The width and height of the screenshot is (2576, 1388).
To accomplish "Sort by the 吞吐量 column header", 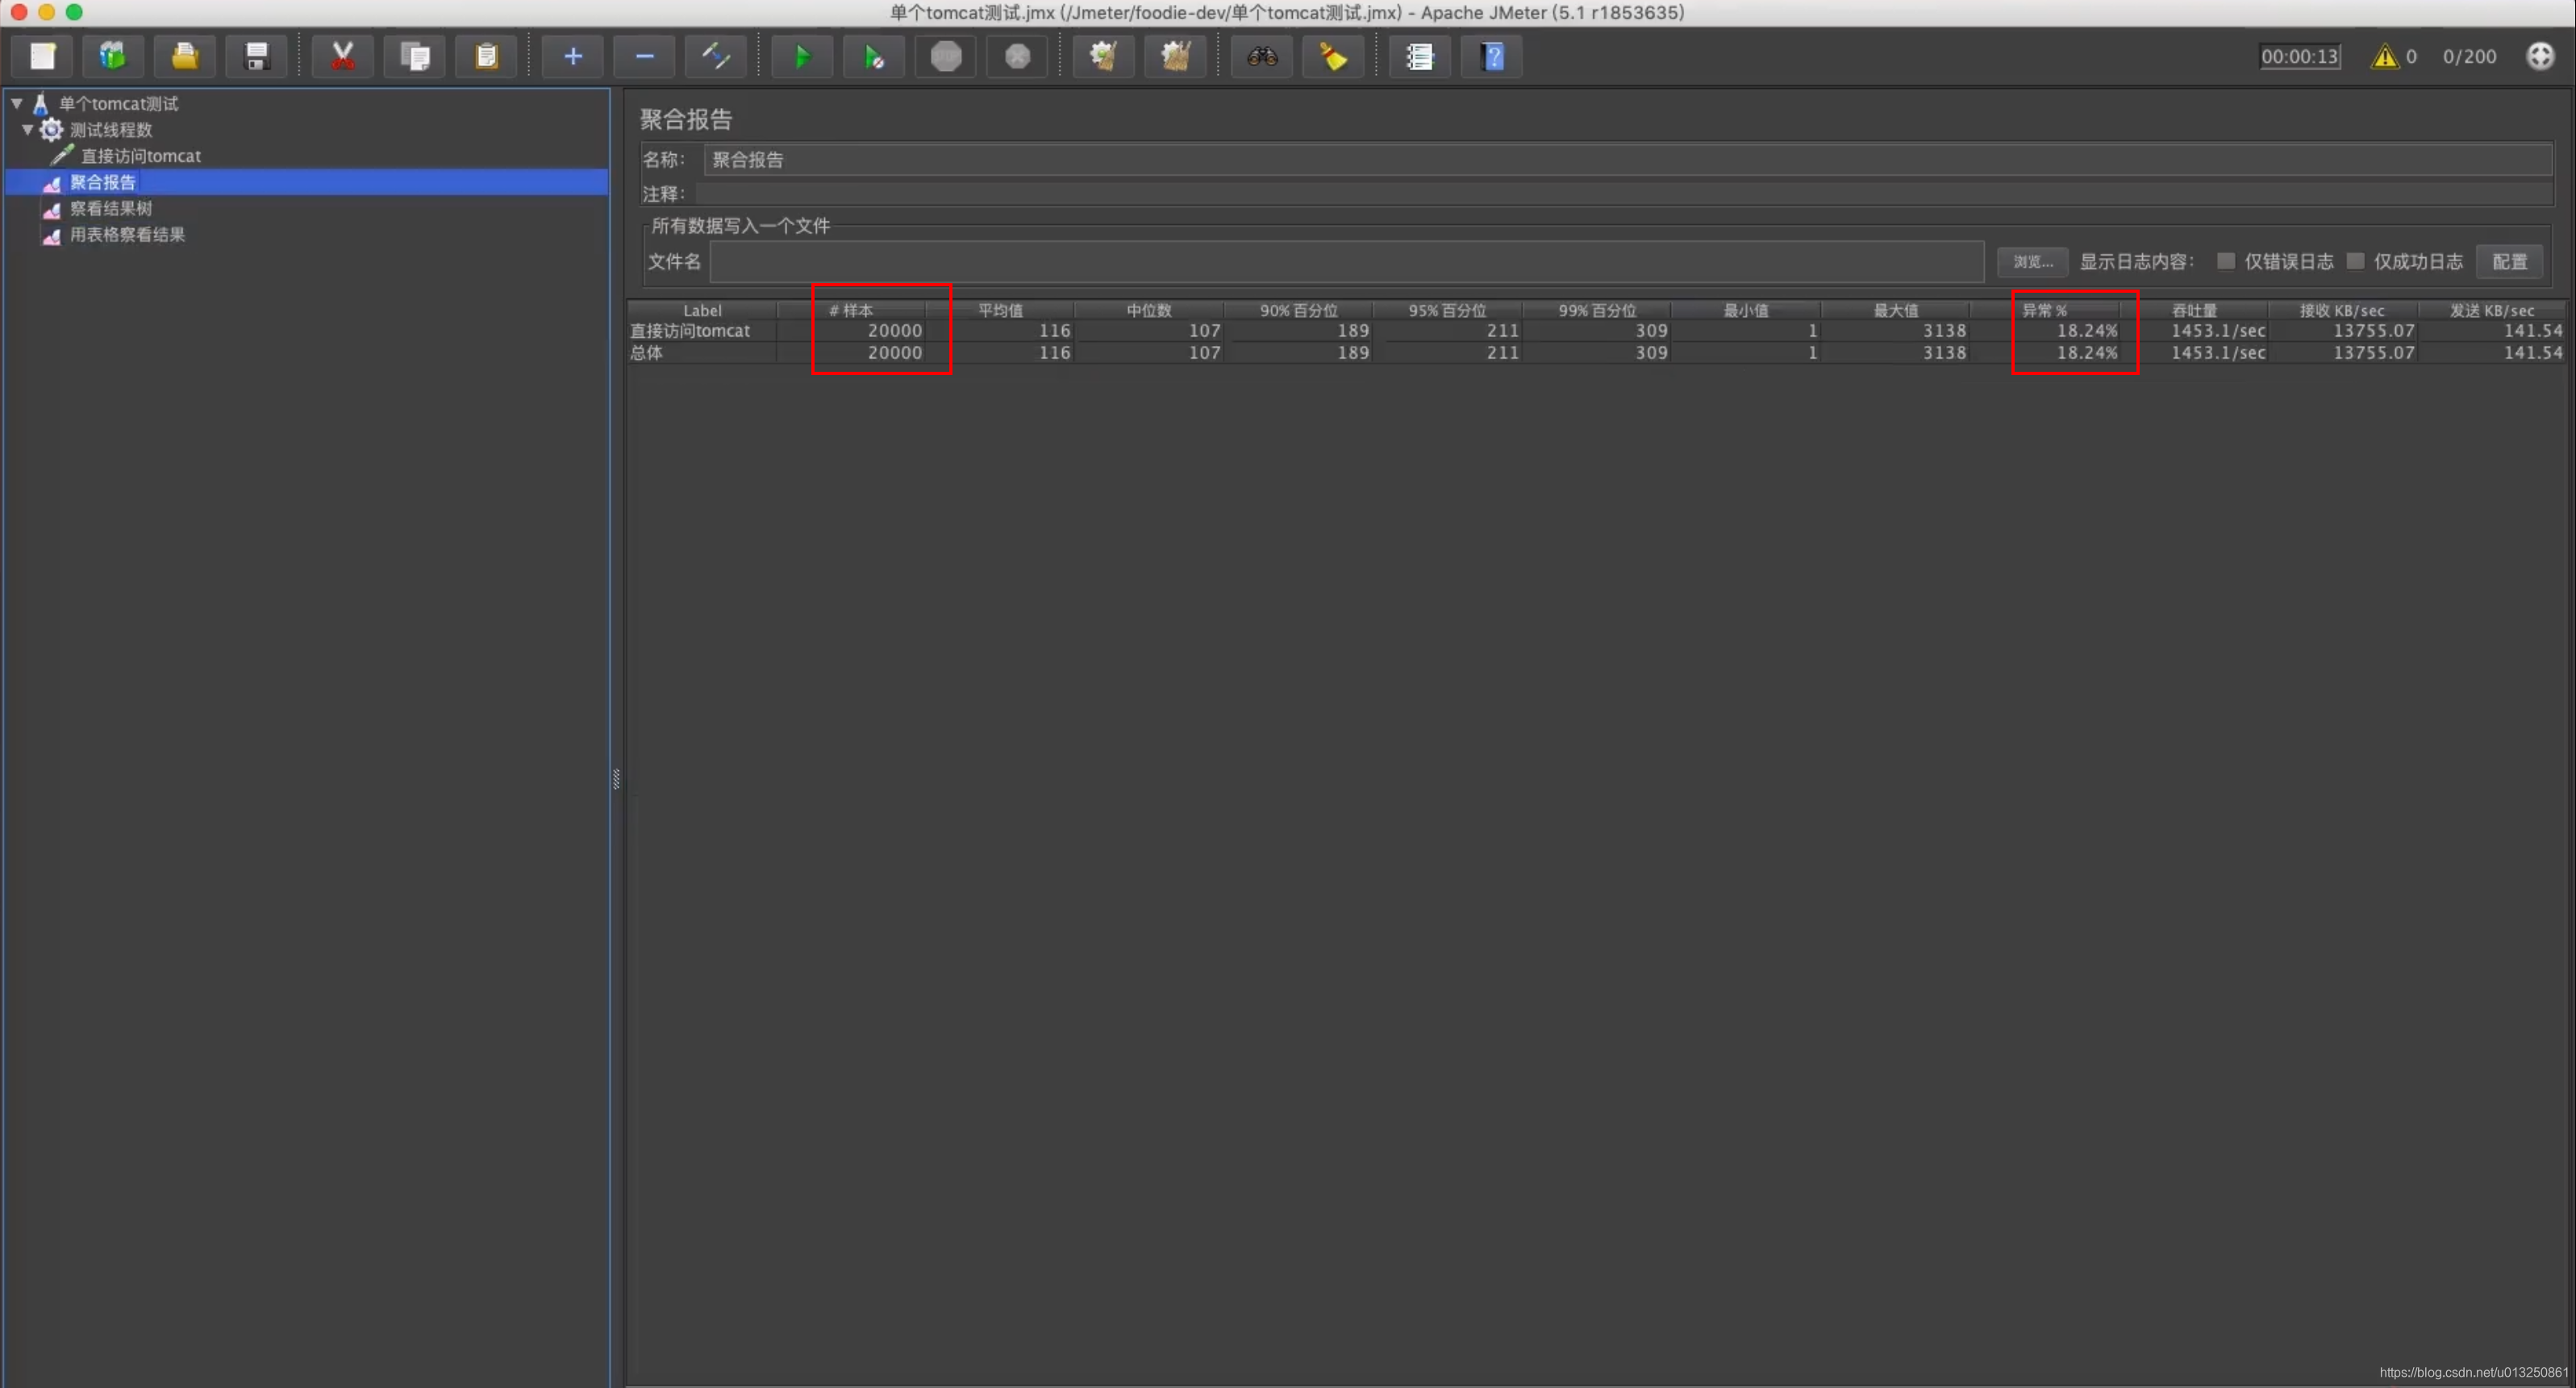I will pyautogui.click(x=2194, y=310).
